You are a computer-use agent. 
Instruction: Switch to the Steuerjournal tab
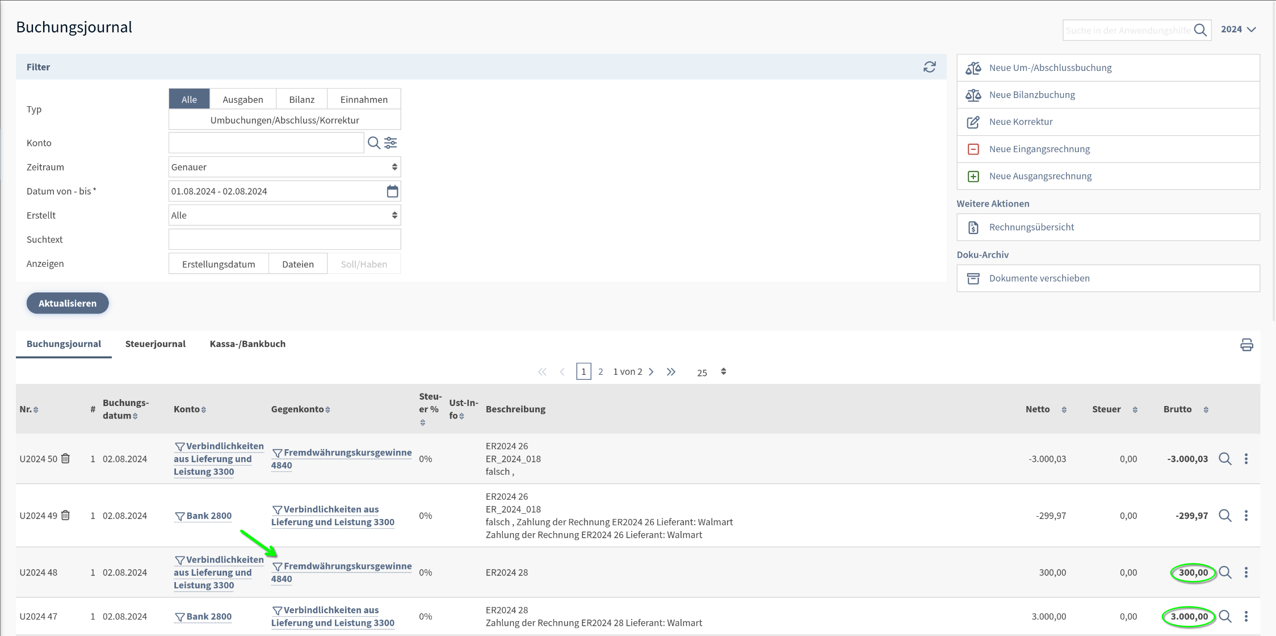155,344
